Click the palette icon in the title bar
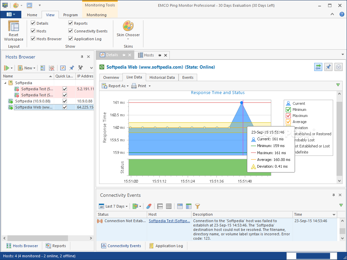The width and height of the screenshot is (347, 260). [16, 5]
